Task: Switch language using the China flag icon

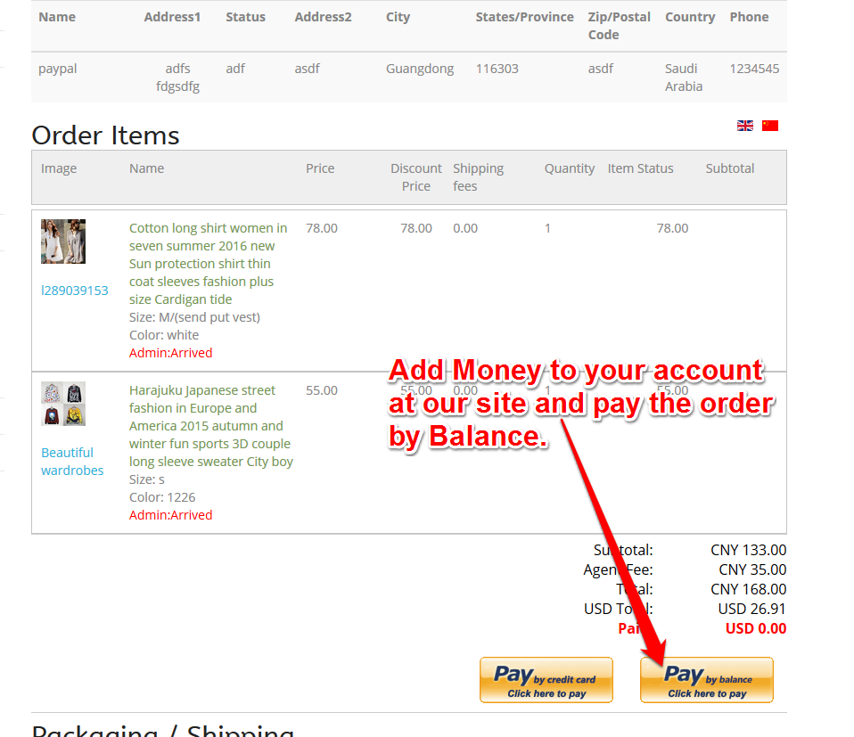Action: click(x=769, y=126)
